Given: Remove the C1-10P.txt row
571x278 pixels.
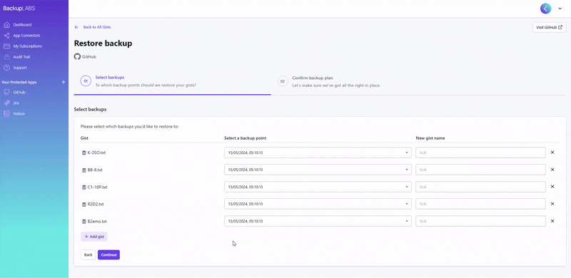Looking at the screenshot, I should 552,187.
